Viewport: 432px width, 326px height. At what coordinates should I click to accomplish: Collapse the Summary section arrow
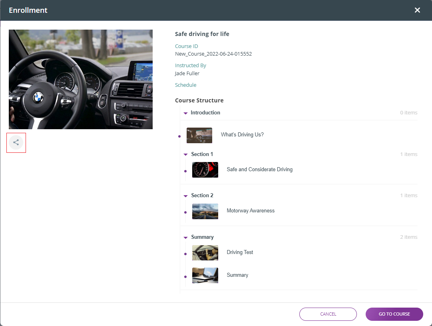pos(185,238)
